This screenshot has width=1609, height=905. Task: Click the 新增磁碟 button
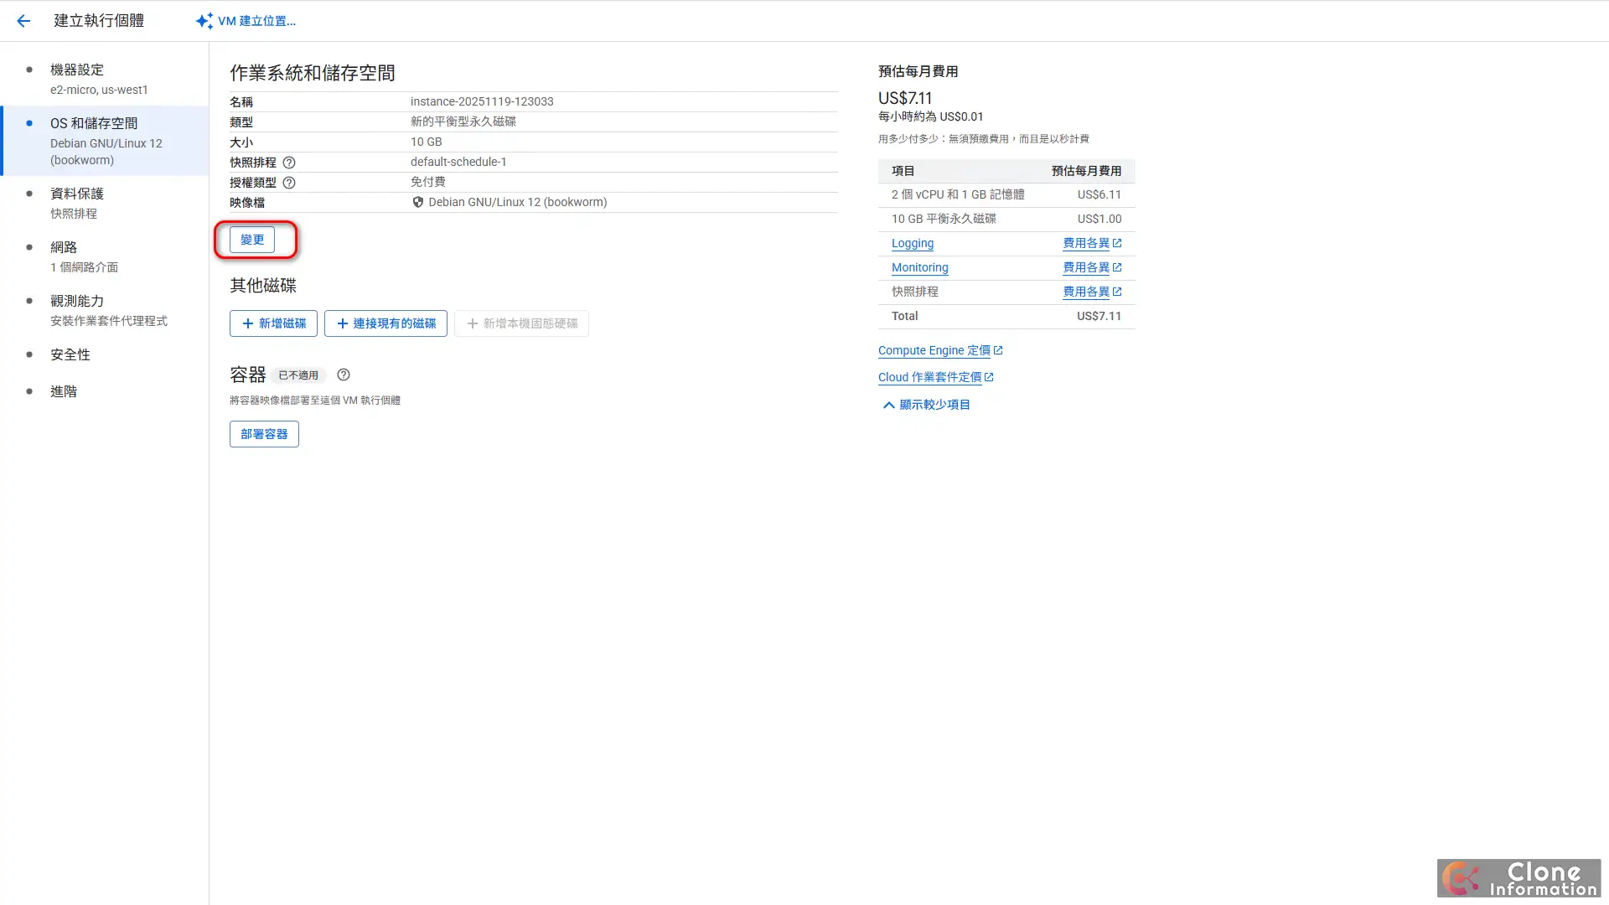273,323
